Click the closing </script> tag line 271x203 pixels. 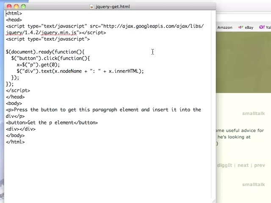[18, 91]
